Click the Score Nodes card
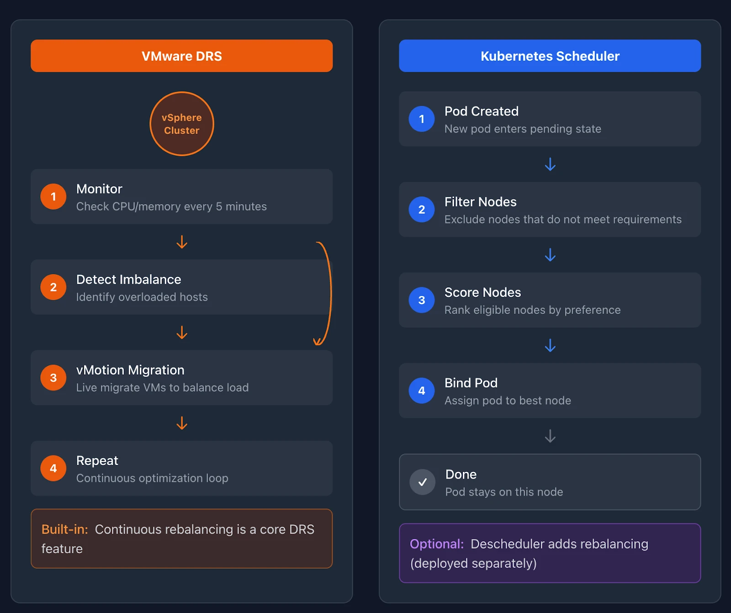Image resolution: width=731 pixels, height=613 pixels. point(550,300)
